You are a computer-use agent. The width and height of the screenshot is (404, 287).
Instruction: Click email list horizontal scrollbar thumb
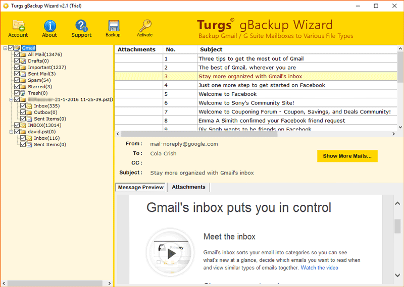(x=199, y=134)
